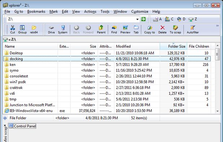Select Junction to Microsoft Platf... folder
The width and height of the screenshot is (223, 142).
(x=107, y=105)
